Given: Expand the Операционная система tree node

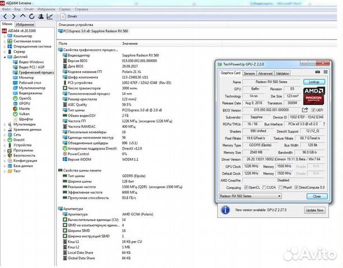Looking at the screenshot, I should pyautogui.click(x=4, y=46).
